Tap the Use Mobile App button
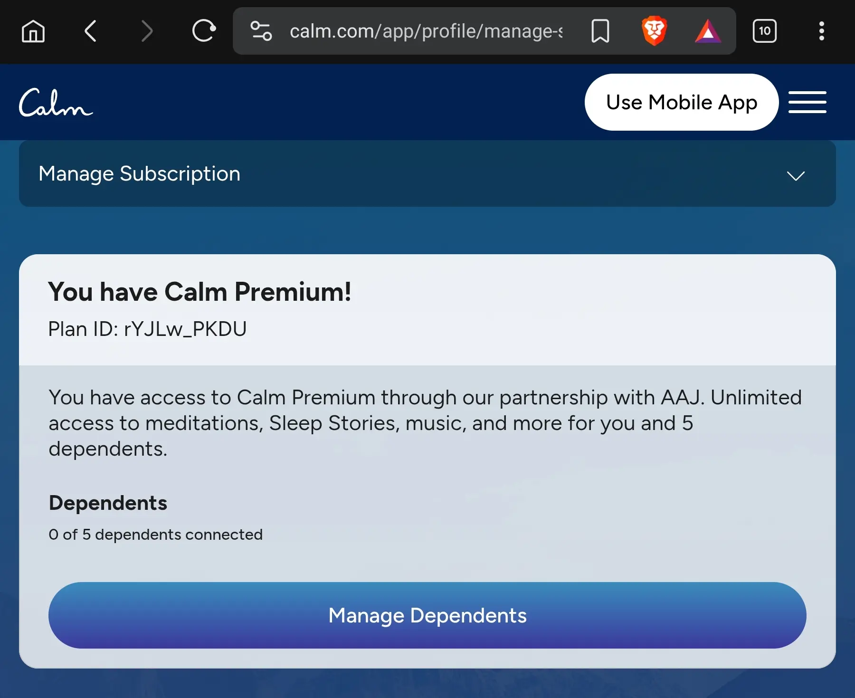Screen dimensions: 855x698 click(x=682, y=102)
